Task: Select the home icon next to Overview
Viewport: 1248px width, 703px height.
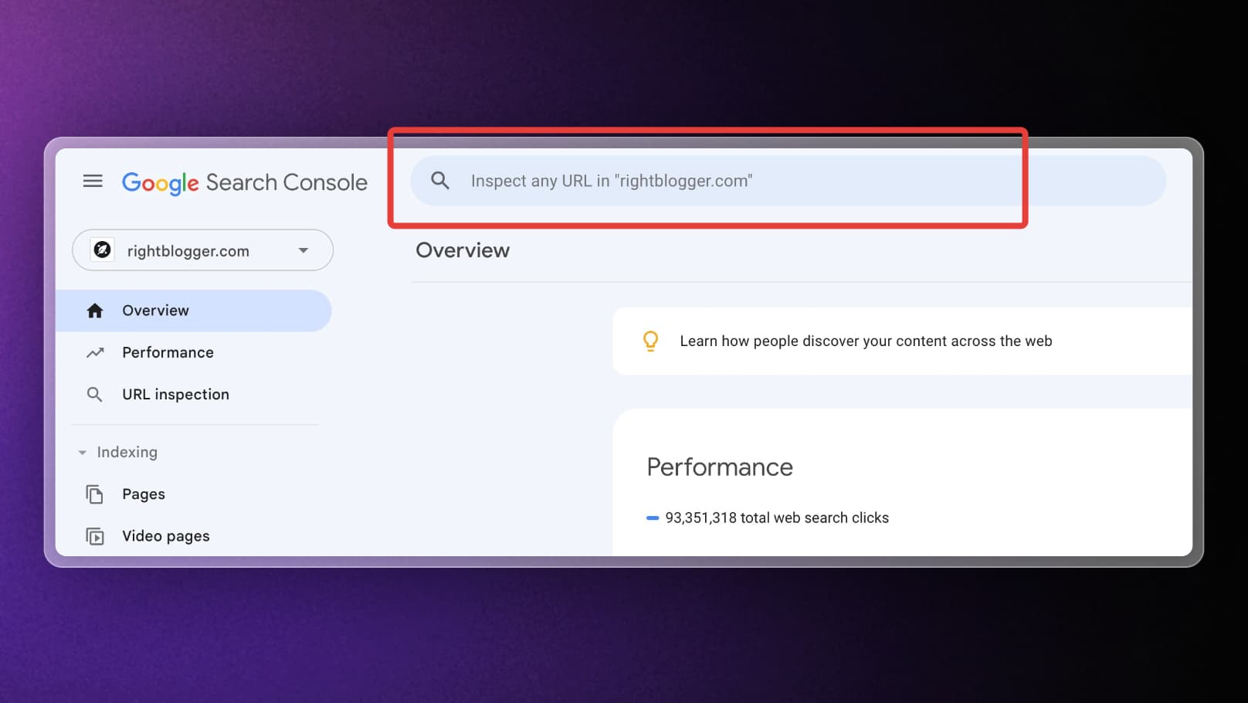Action: (96, 310)
